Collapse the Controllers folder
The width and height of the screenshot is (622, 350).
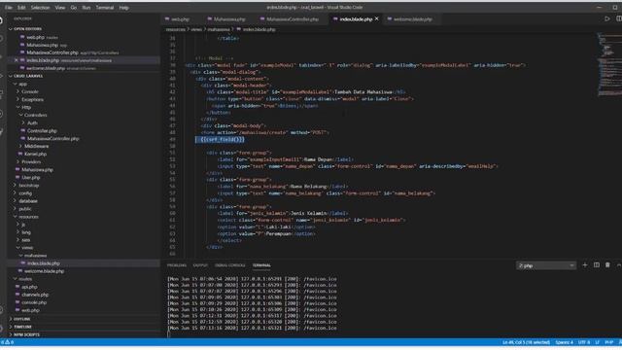[35, 115]
